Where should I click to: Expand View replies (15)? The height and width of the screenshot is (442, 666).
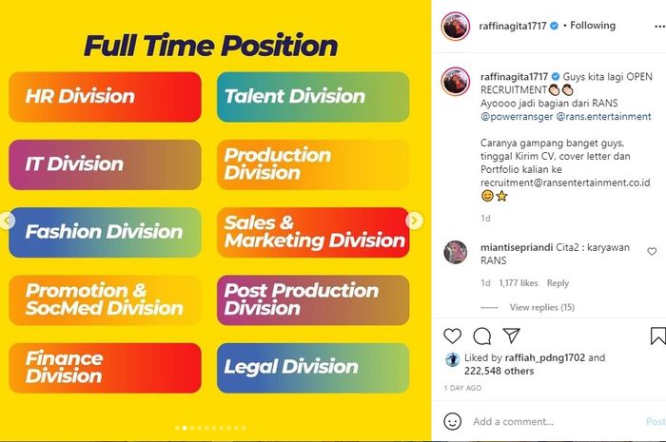pyautogui.click(x=542, y=307)
